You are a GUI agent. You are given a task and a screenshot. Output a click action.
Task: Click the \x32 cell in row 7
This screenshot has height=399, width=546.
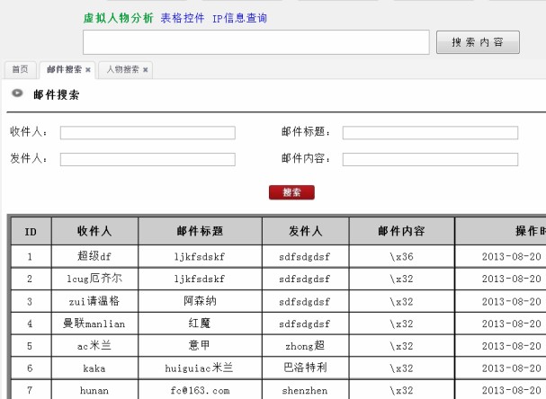[401, 390]
